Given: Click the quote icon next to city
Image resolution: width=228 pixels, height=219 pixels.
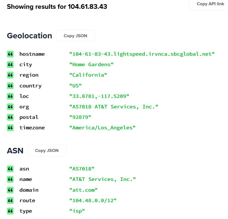Looking at the screenshot, I should click(x=10, y=65).
